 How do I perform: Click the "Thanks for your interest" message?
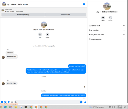[63, 95]
